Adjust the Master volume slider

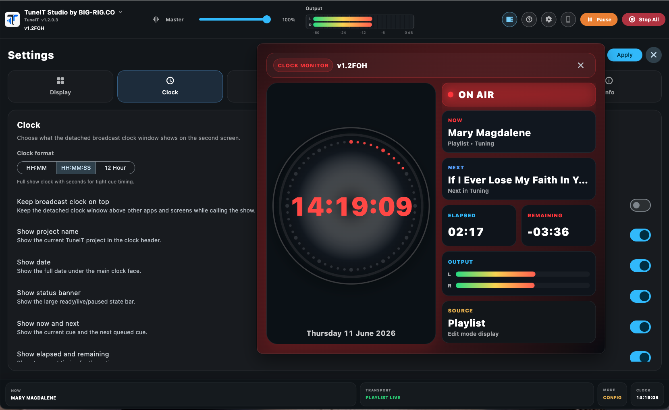(235, 19)
